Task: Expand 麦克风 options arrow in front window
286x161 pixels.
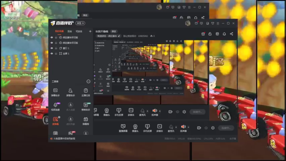Action: click(176, 127)
